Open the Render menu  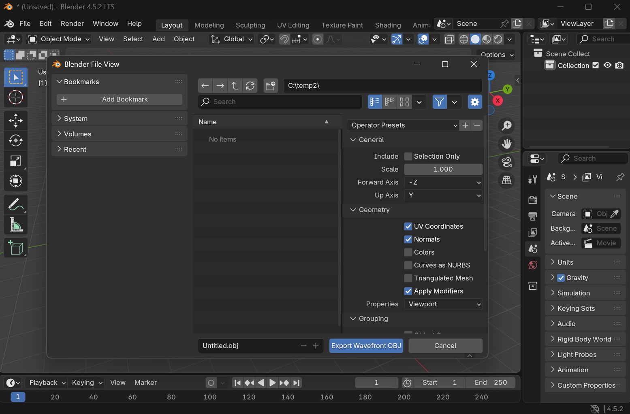(72, 23)
